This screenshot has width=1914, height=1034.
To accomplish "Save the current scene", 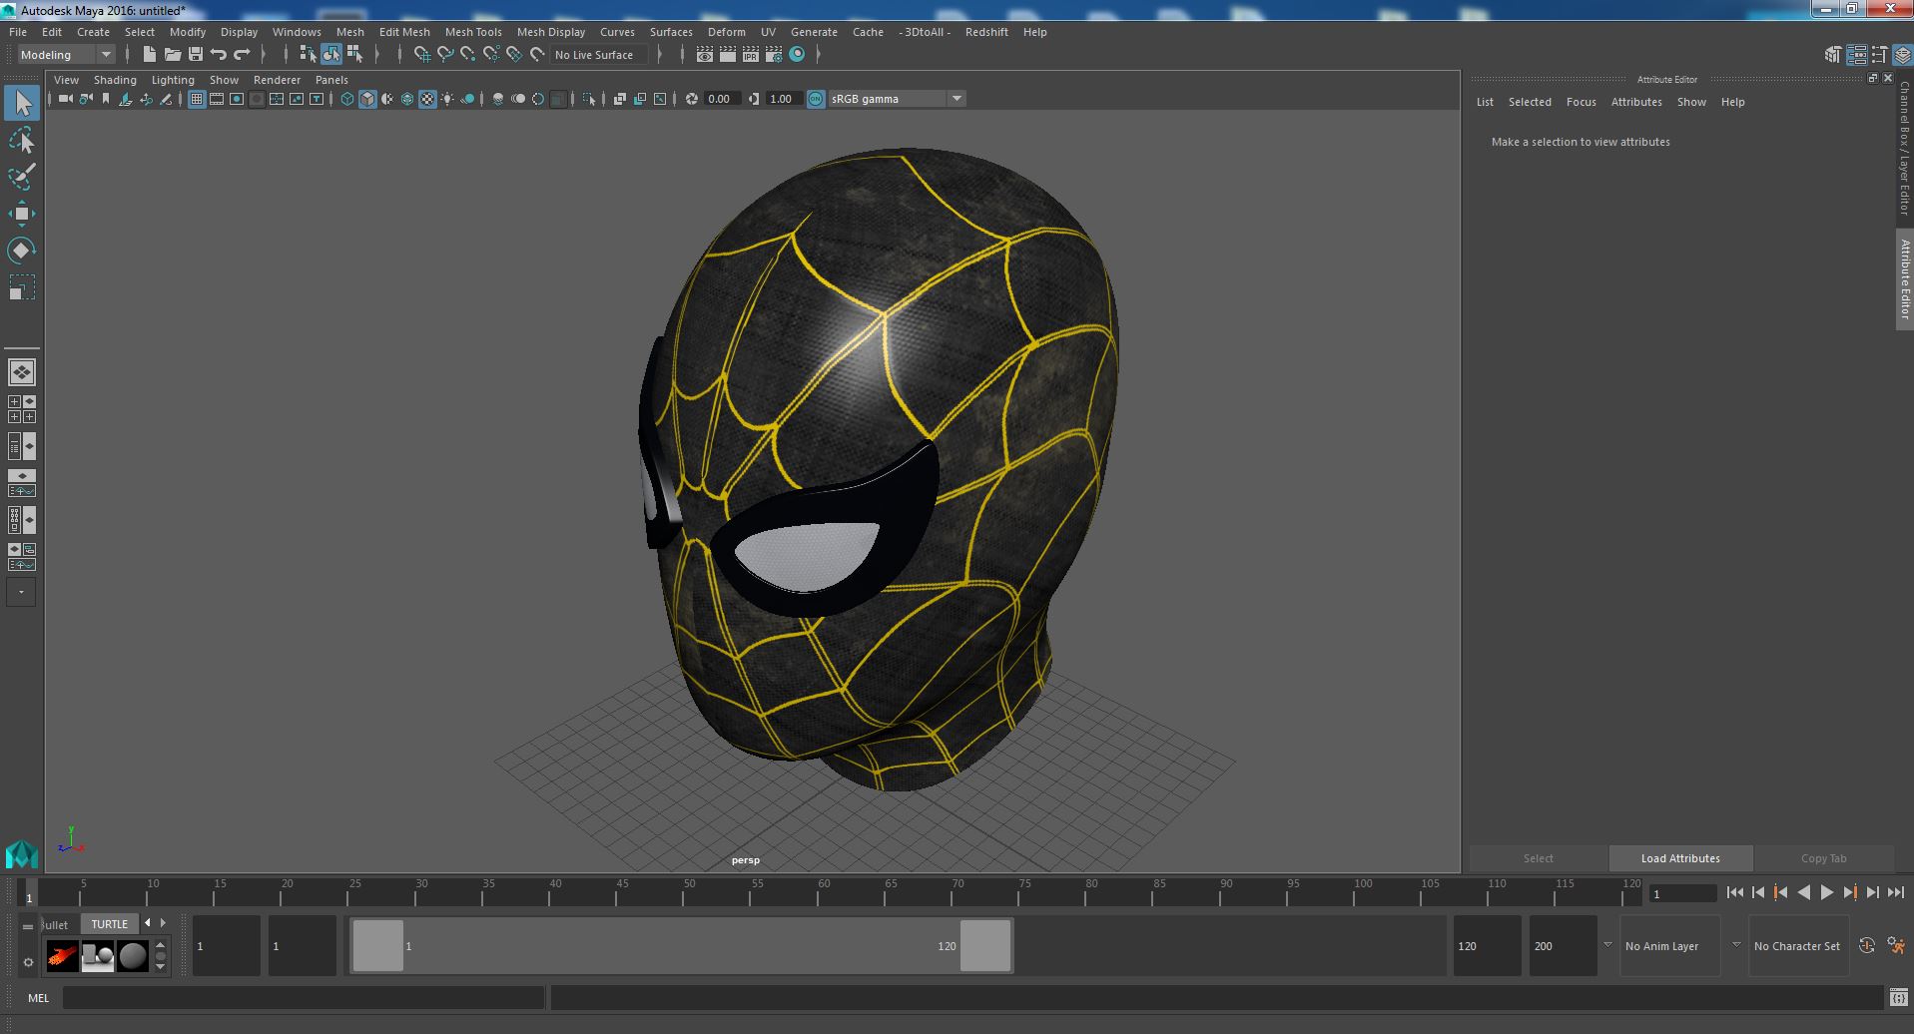I will [196, 55].
